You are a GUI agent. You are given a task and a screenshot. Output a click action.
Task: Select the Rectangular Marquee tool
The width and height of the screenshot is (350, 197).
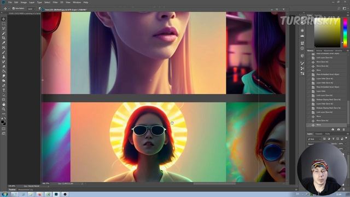(x=4, y=24)
